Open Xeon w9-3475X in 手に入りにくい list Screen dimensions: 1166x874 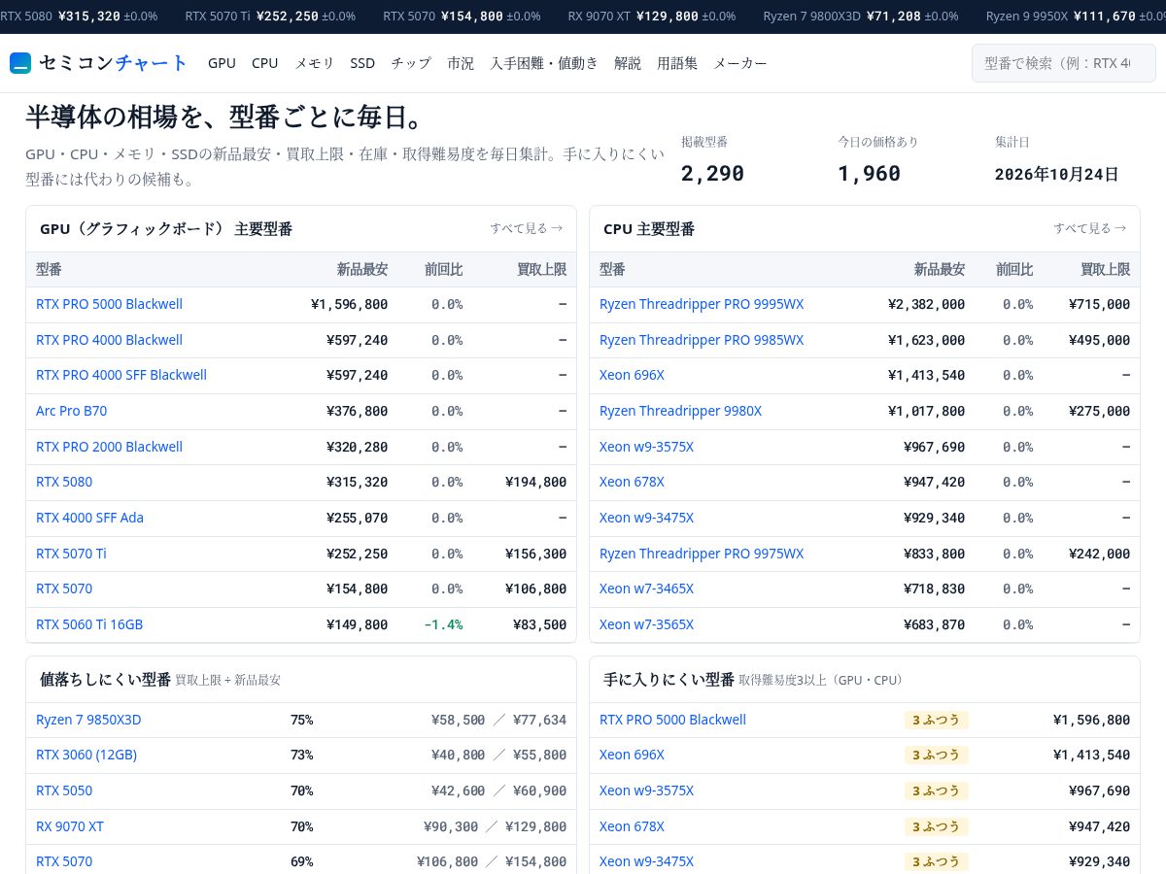646,861
